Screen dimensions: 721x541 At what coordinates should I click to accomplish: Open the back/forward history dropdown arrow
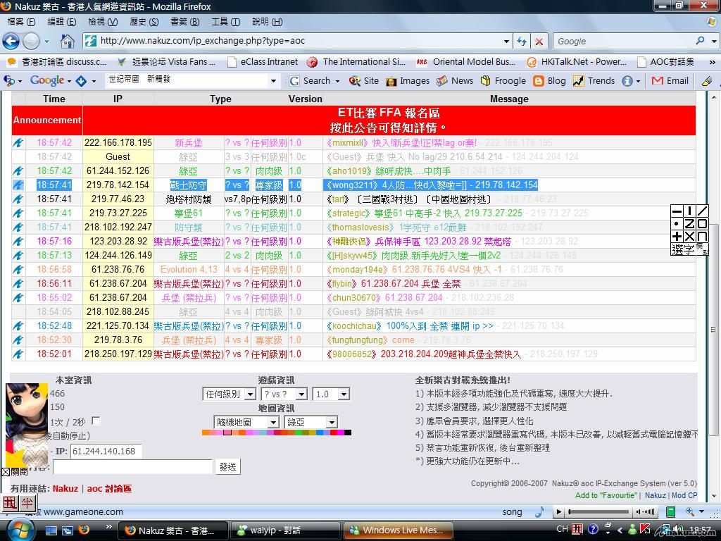[x=46, y=42]
